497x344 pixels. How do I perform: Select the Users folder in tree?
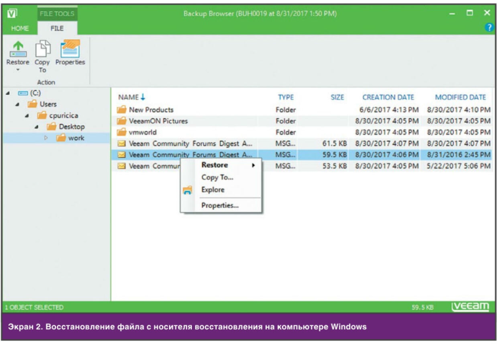tap(42, 104)
